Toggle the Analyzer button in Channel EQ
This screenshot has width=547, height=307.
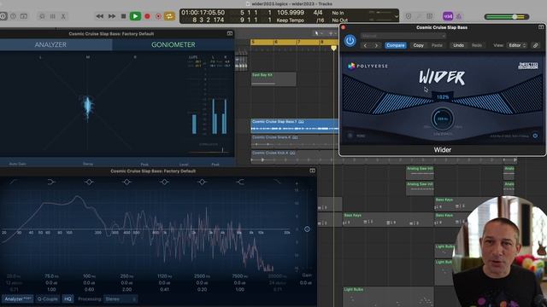(18, 298)
